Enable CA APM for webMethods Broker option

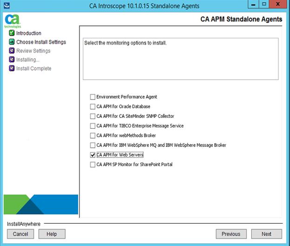coord(92,135)
